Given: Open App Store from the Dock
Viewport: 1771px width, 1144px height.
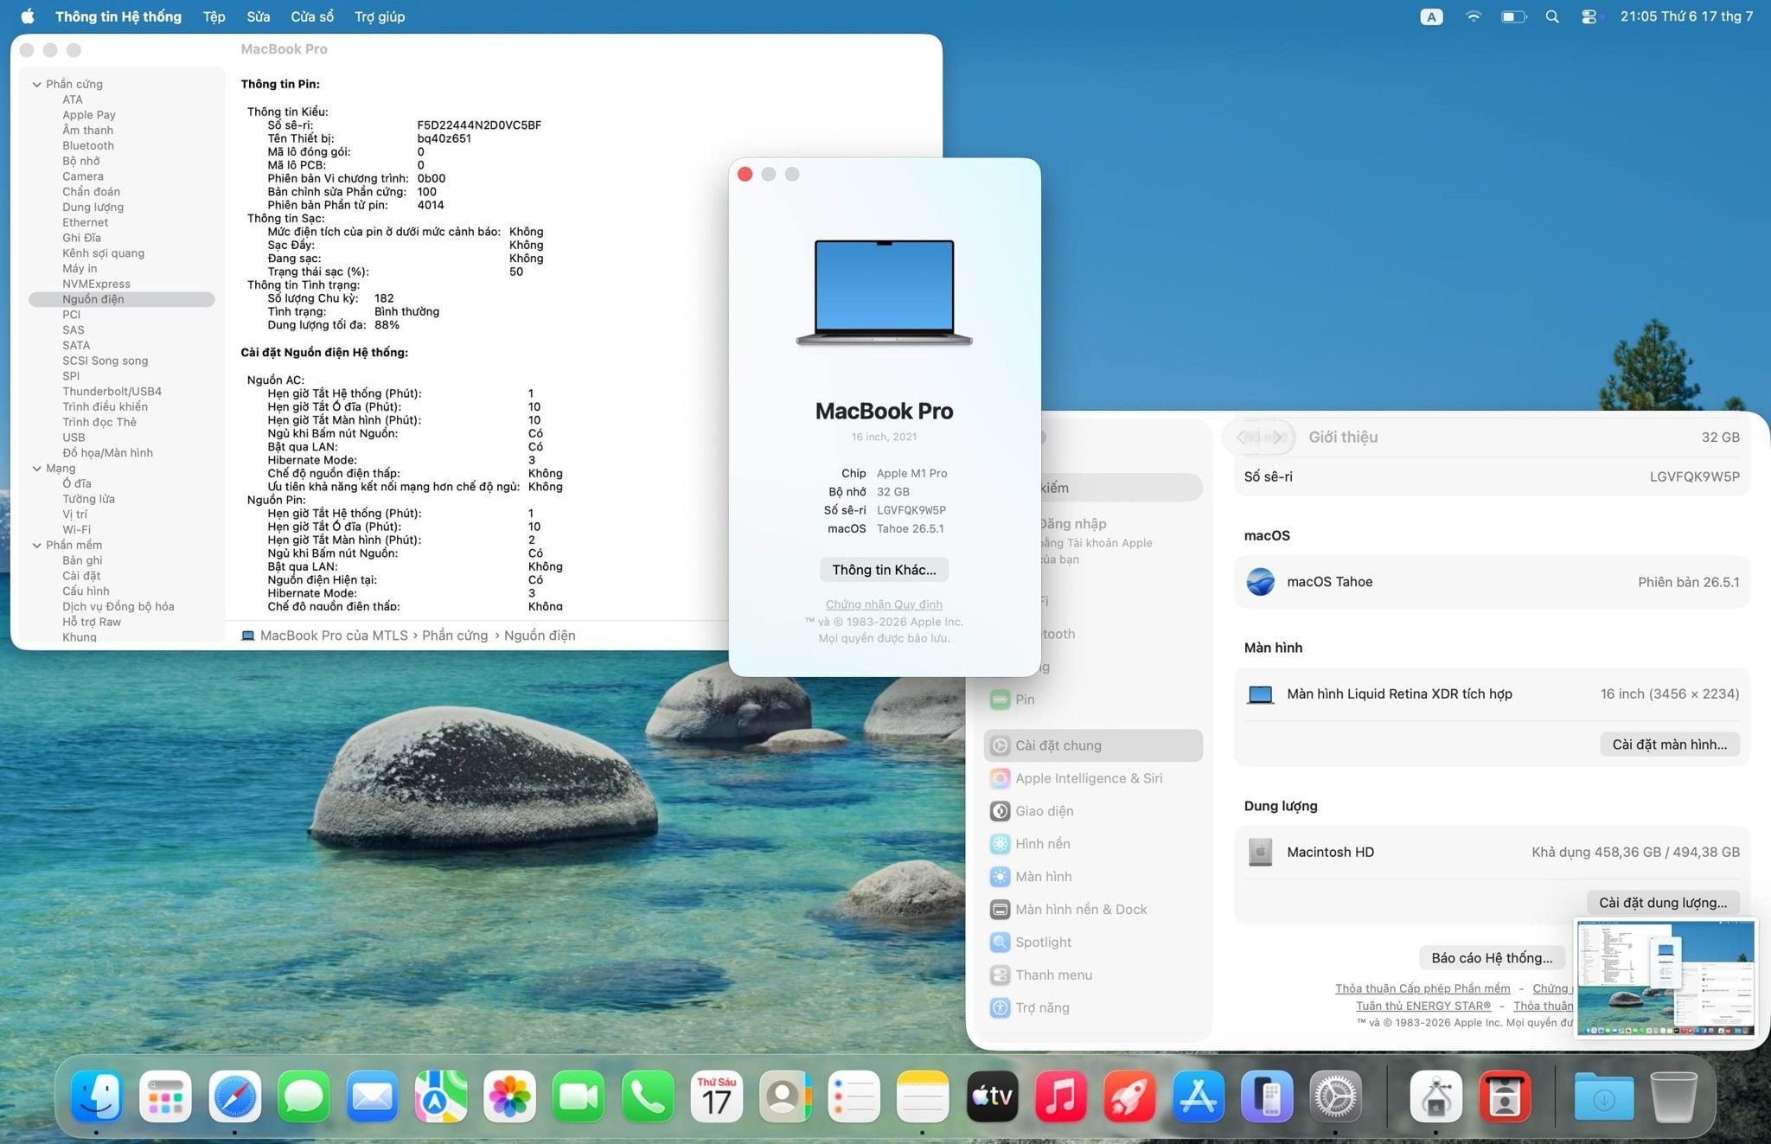Looking at the screenshot, I should pos(1199,1096).
